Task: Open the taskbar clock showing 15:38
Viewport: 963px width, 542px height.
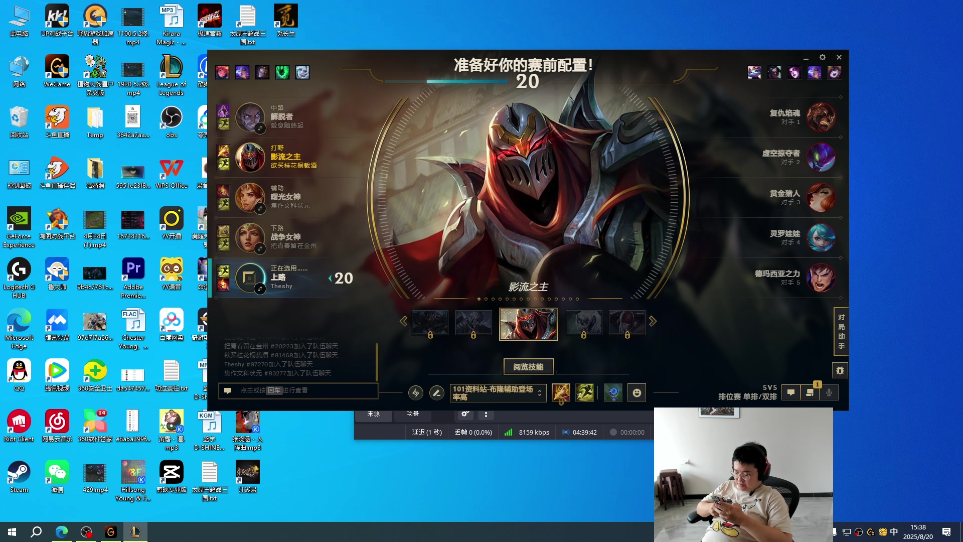Action: click(x=918, y=532)
